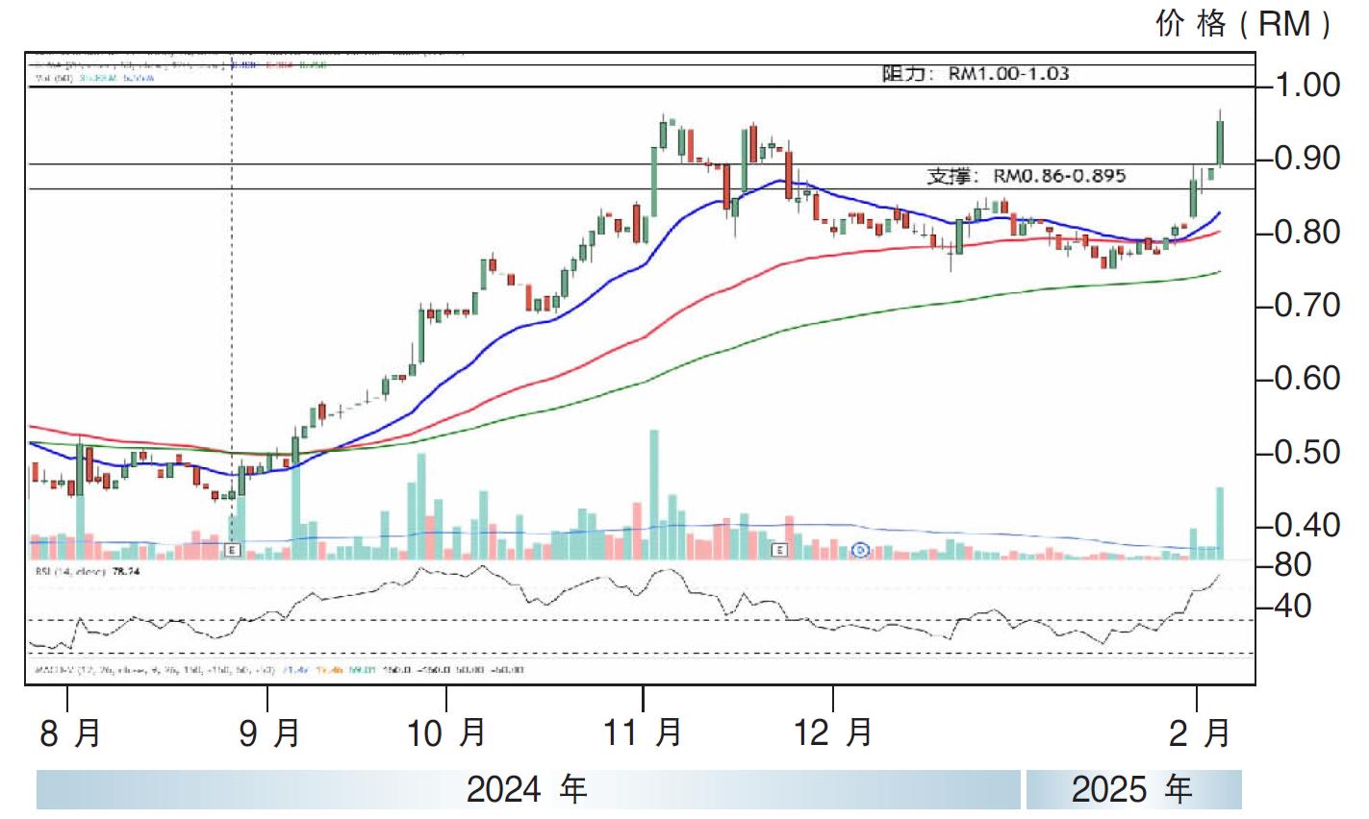Click the blue 'D' dividend marker
The height and width of the screenshot is (819, 1369).
[x=862, y=550]
